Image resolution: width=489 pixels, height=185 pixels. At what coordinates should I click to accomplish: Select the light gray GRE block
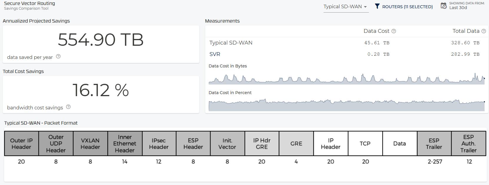click(x=296, y=144)
